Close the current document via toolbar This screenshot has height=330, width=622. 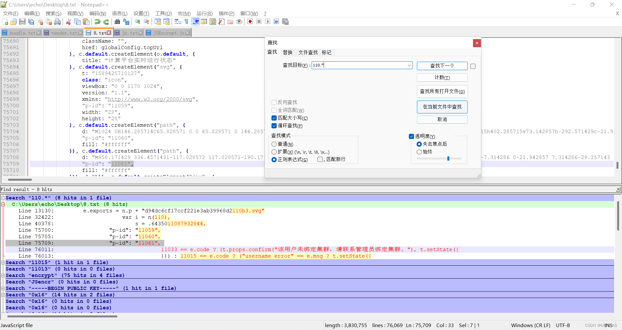tap(40, 22)
